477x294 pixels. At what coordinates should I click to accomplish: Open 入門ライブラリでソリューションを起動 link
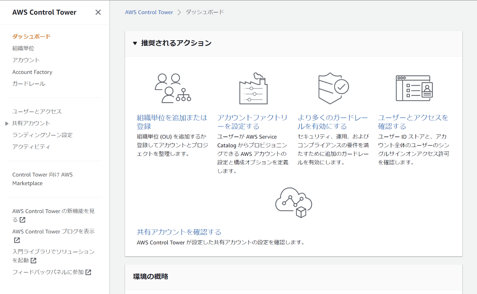[x=53, y=256]
